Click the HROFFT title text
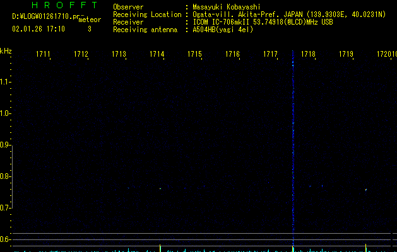The image size is (397, 252). (x=64, y=5)
